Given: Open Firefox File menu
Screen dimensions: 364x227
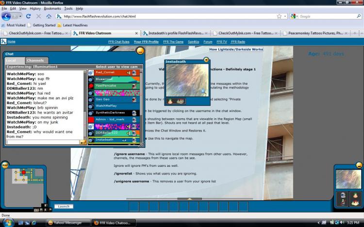Looking at the screenshot, I should (x=4, y=8).
